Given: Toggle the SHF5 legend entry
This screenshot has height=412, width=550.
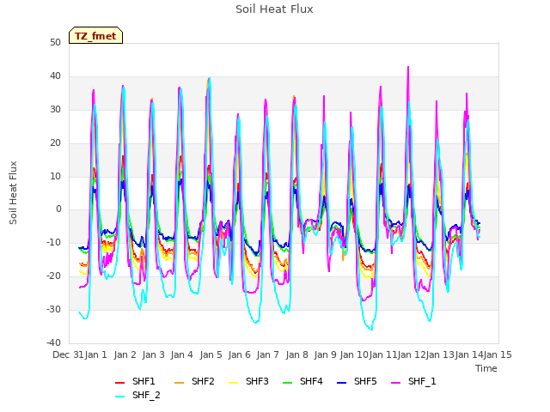Looking at the screenshot, I should [x=357, y=381].
